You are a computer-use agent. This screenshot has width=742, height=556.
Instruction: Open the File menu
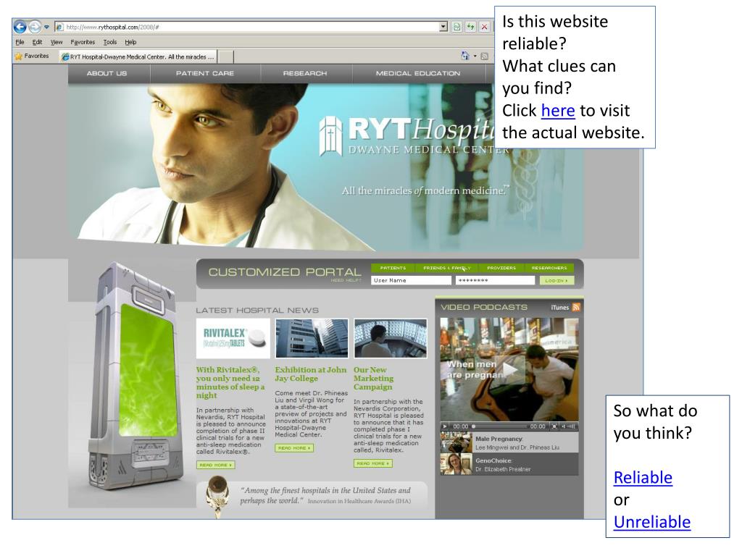click(20, 42)
